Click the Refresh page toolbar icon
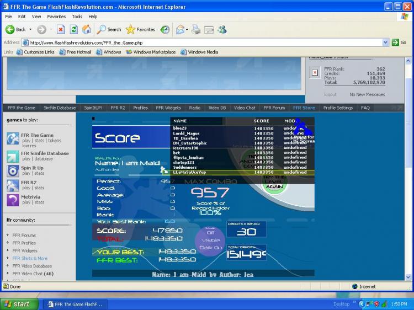This screenshot has width=414, height=310. [73, 29]
